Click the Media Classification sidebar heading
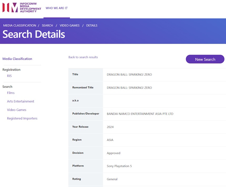This screenshot has width=226, height=187. (17, 59)
